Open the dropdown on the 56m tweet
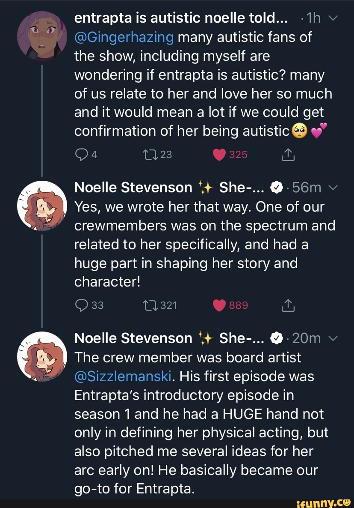This screenshot has height=508, width=354. [334, 187]
